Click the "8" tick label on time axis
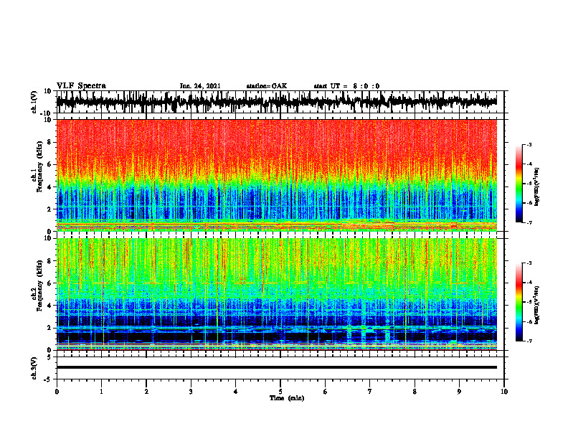568x439 pixels. click(x=415, y=392)
